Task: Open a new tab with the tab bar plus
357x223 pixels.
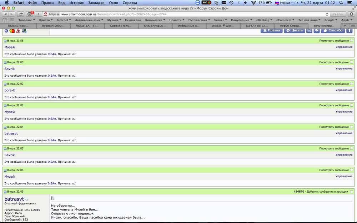Action: pos(345,26)
